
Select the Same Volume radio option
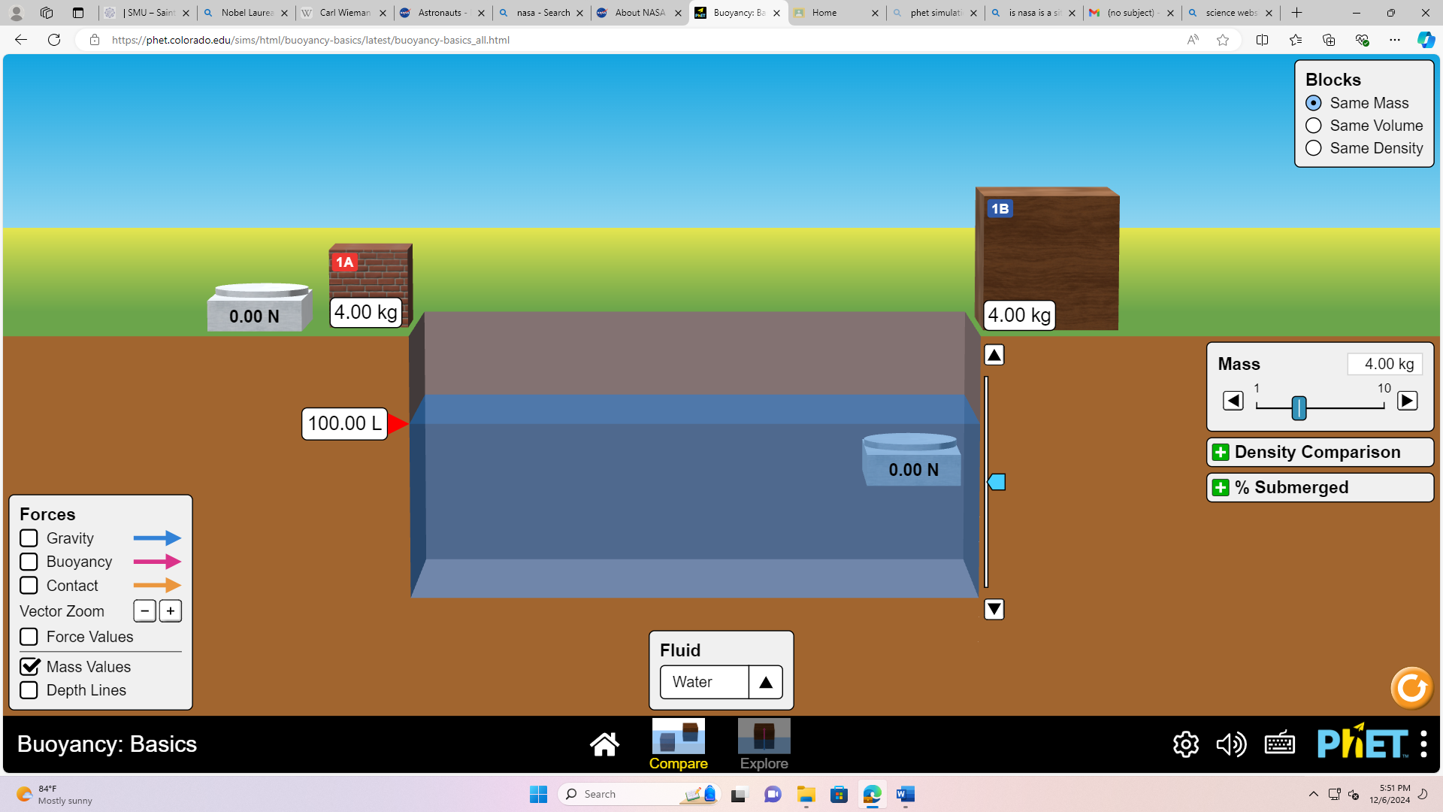[x=1313, y=126]
